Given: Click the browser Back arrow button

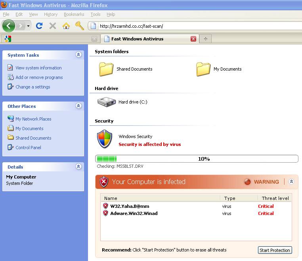Looking at the screenshot, I should [8, 26].
